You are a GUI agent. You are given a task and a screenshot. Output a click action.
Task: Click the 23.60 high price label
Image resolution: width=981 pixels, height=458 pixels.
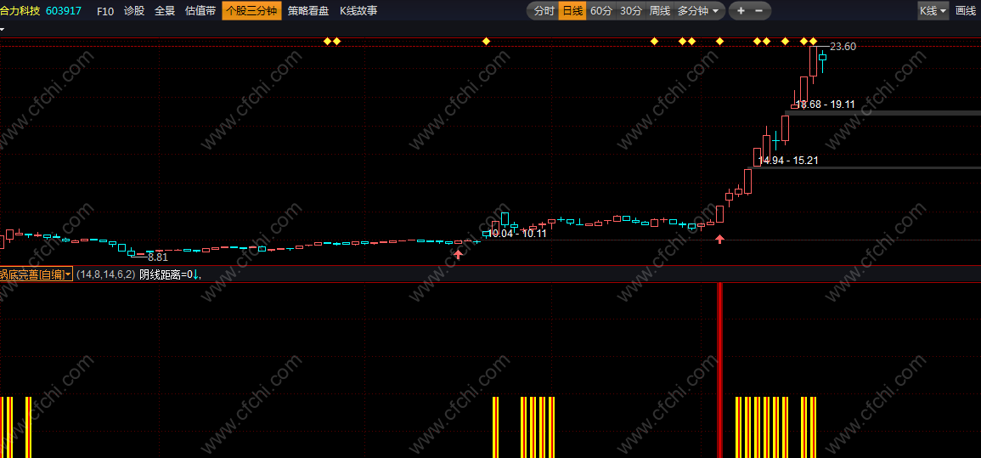coord(843,46)
